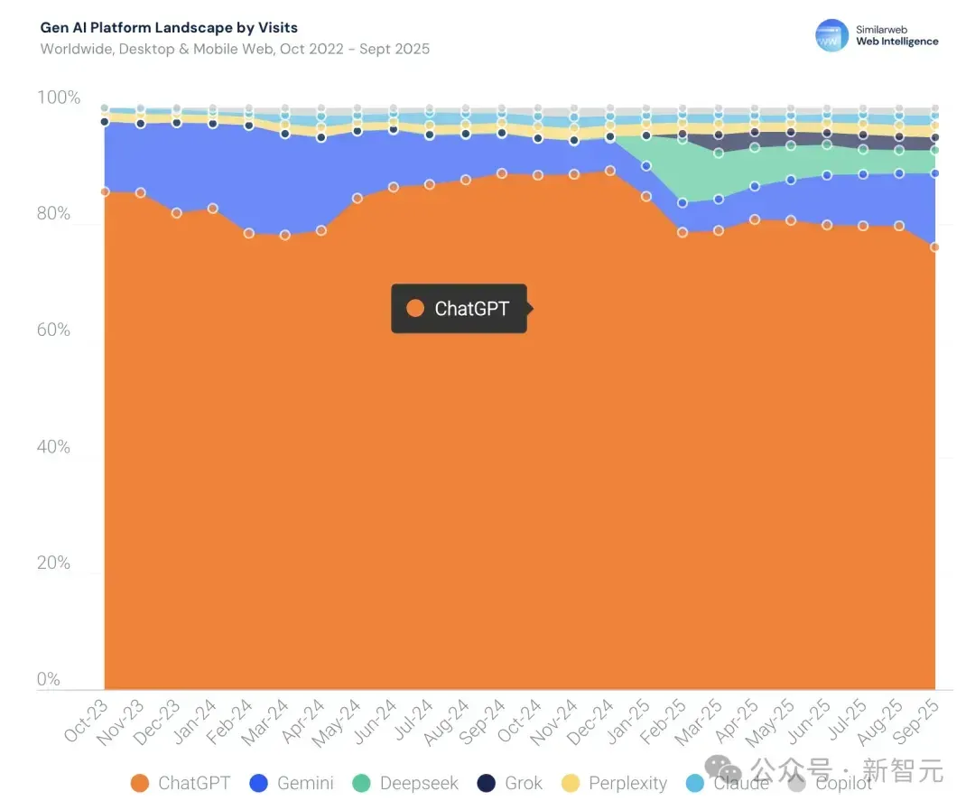Click the Mar-24 x-axis label
Viewport: 975px width, 810px height.
click(x=265, y=722)
